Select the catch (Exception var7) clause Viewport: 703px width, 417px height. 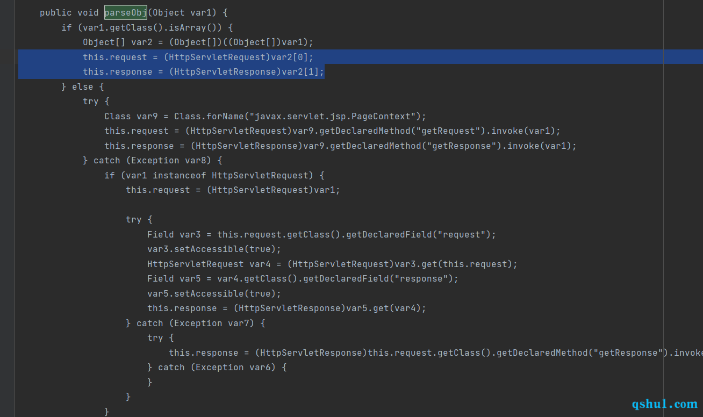pyautogui.click(x=196, y=323)
